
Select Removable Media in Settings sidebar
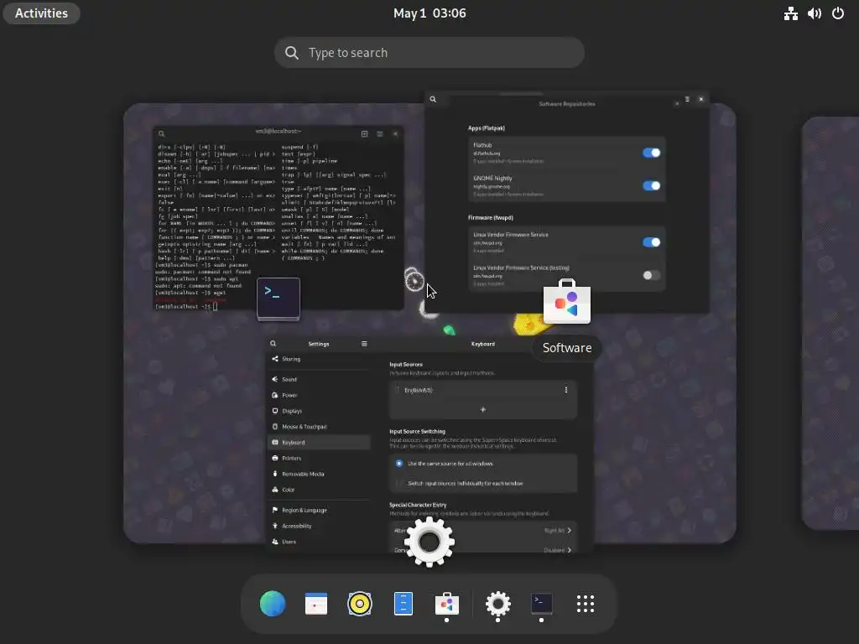(319, 474)
